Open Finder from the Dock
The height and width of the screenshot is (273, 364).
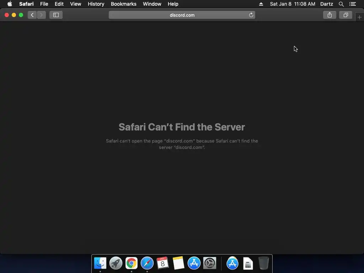100,263
